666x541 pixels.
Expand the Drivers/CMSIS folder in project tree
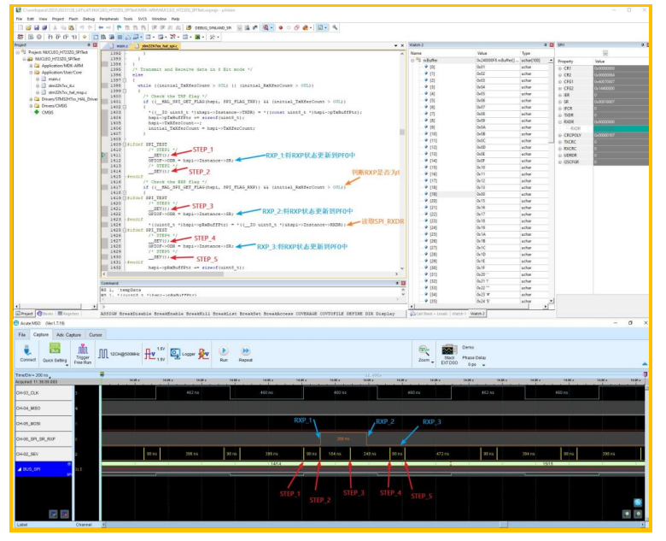[31, 106]
